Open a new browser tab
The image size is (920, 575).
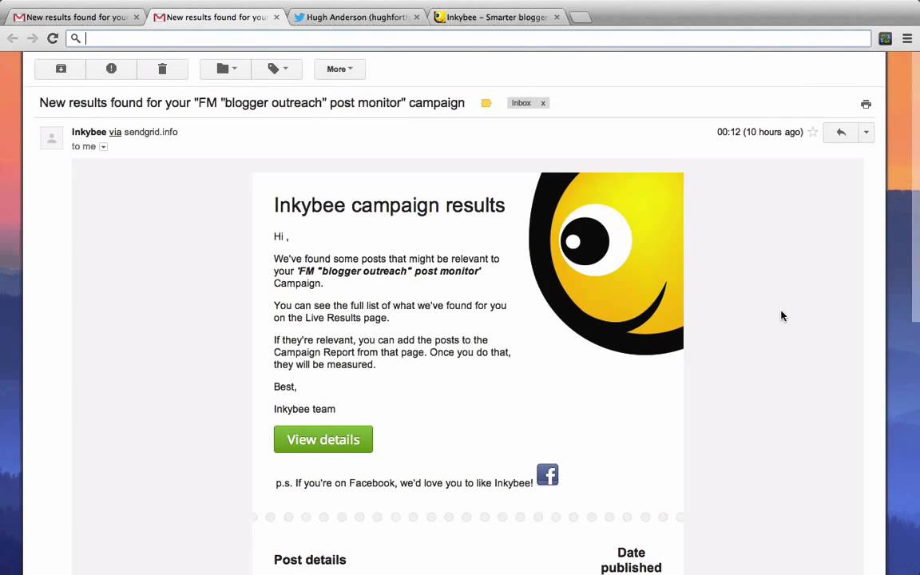click(581, 18)
